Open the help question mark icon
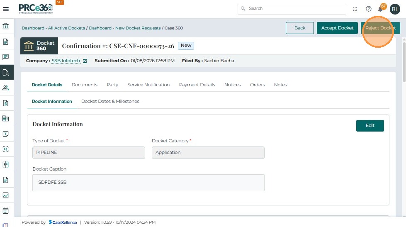Image resolution: width=406 pixels, height=227 pixels. pyautogui.click(x=368, y=9)
